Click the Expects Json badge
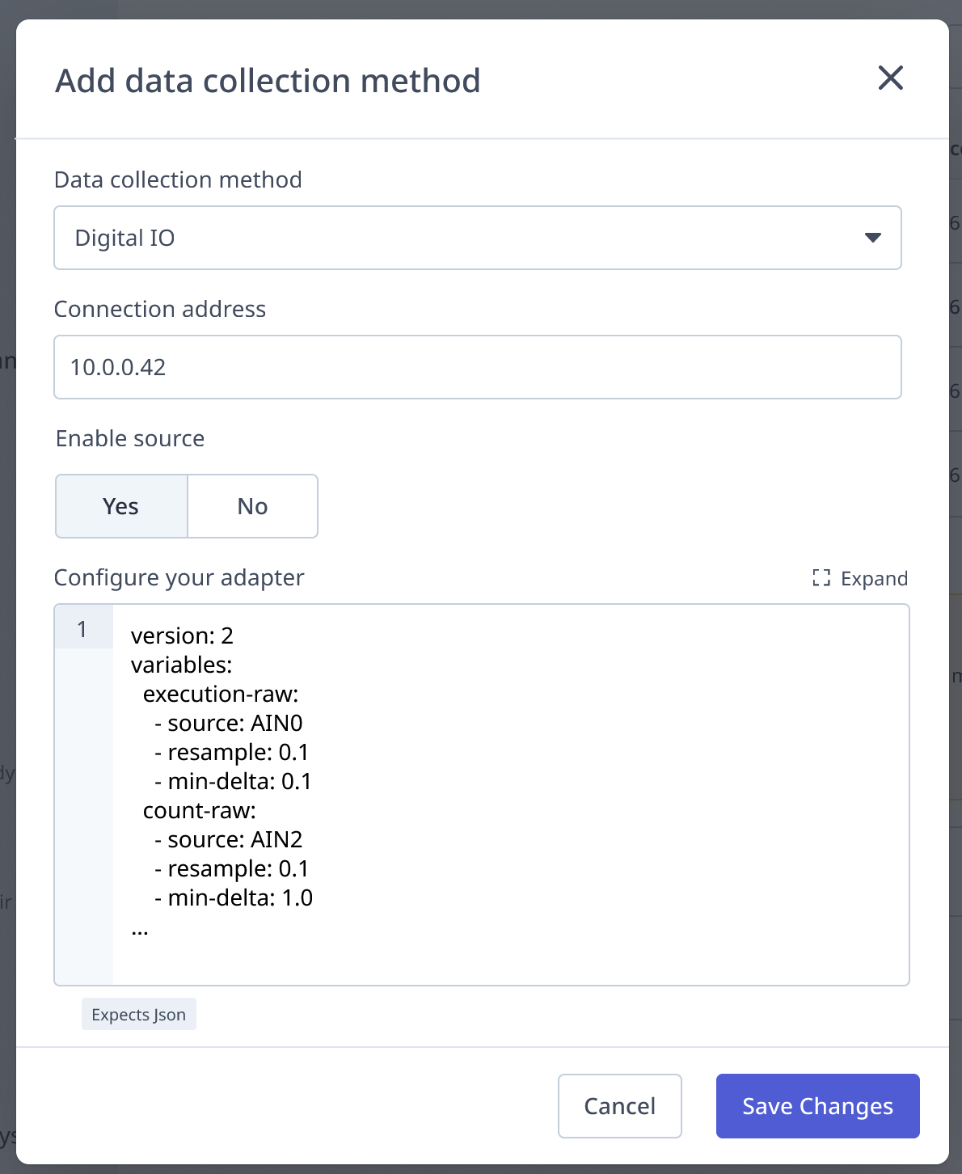The height and width of the screenshot is (1174, 962). point(138,1014)
